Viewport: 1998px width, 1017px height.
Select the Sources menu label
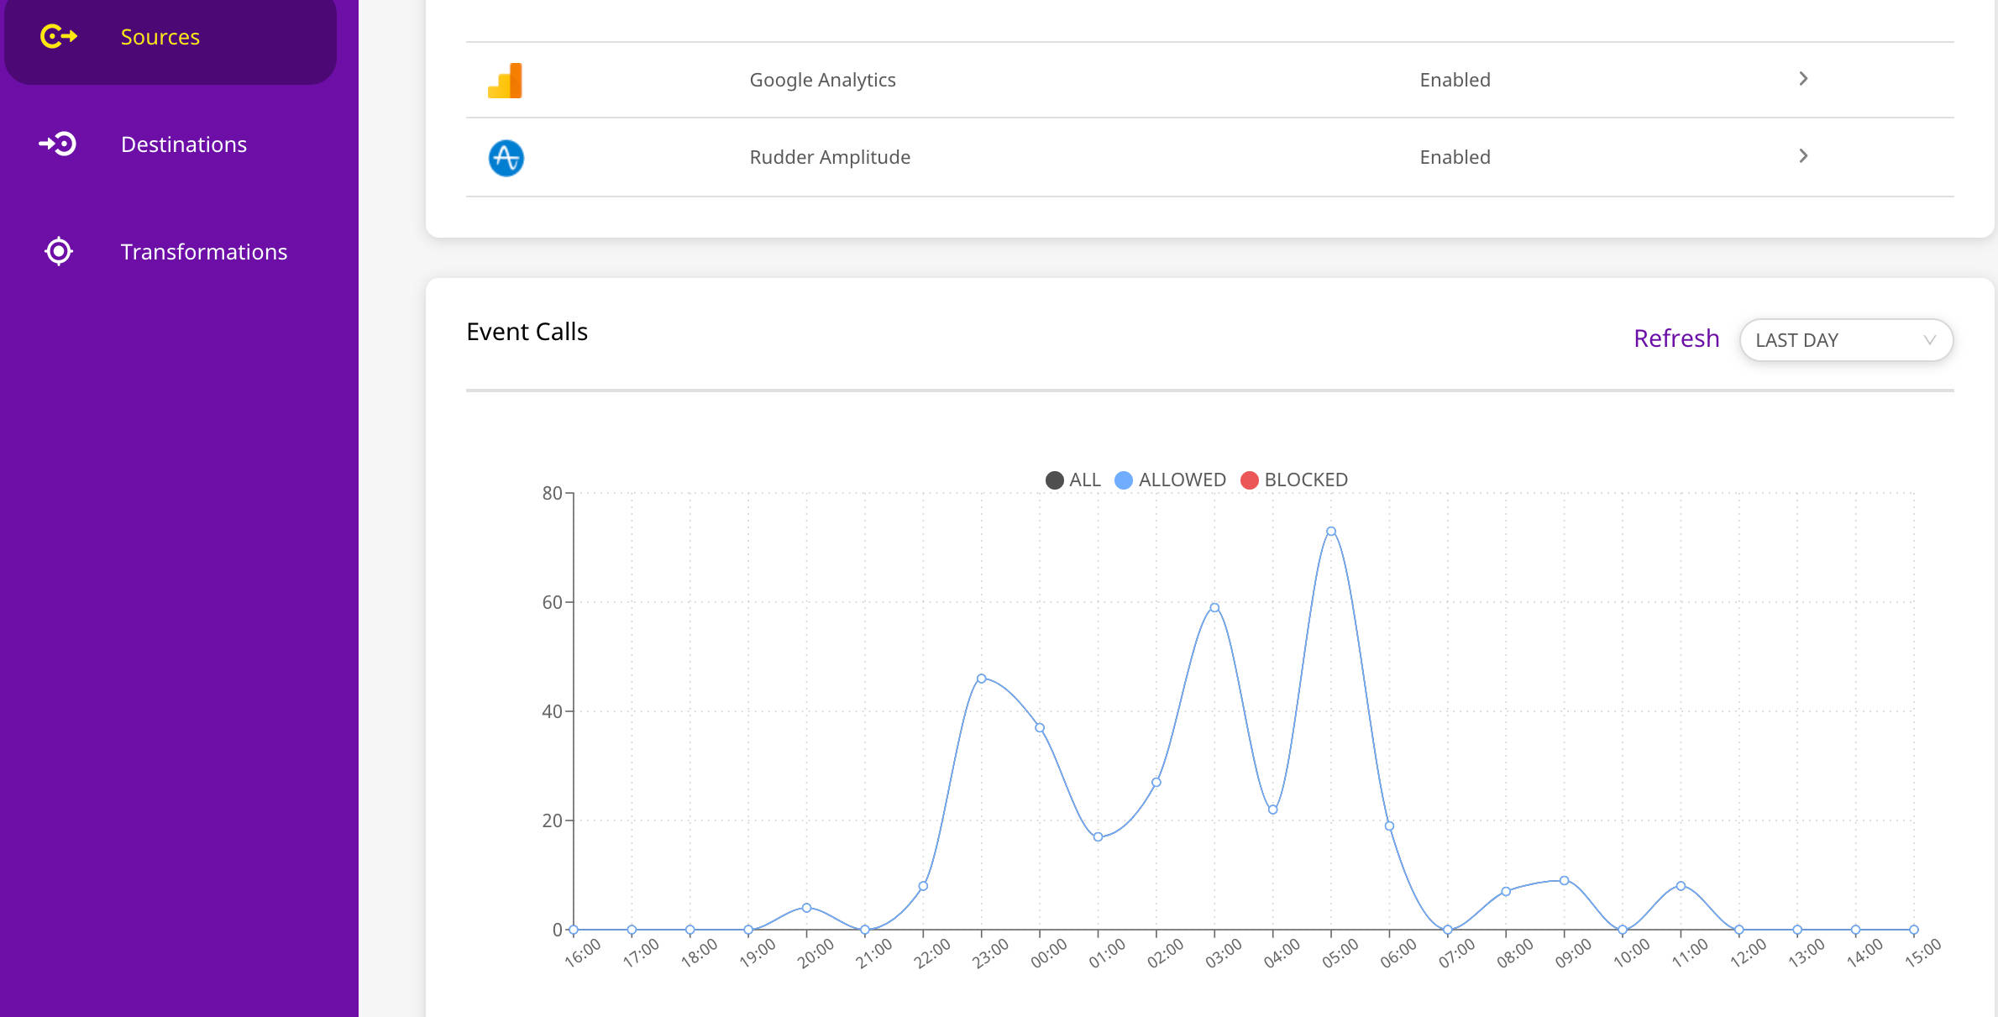(x=160, y=37)
